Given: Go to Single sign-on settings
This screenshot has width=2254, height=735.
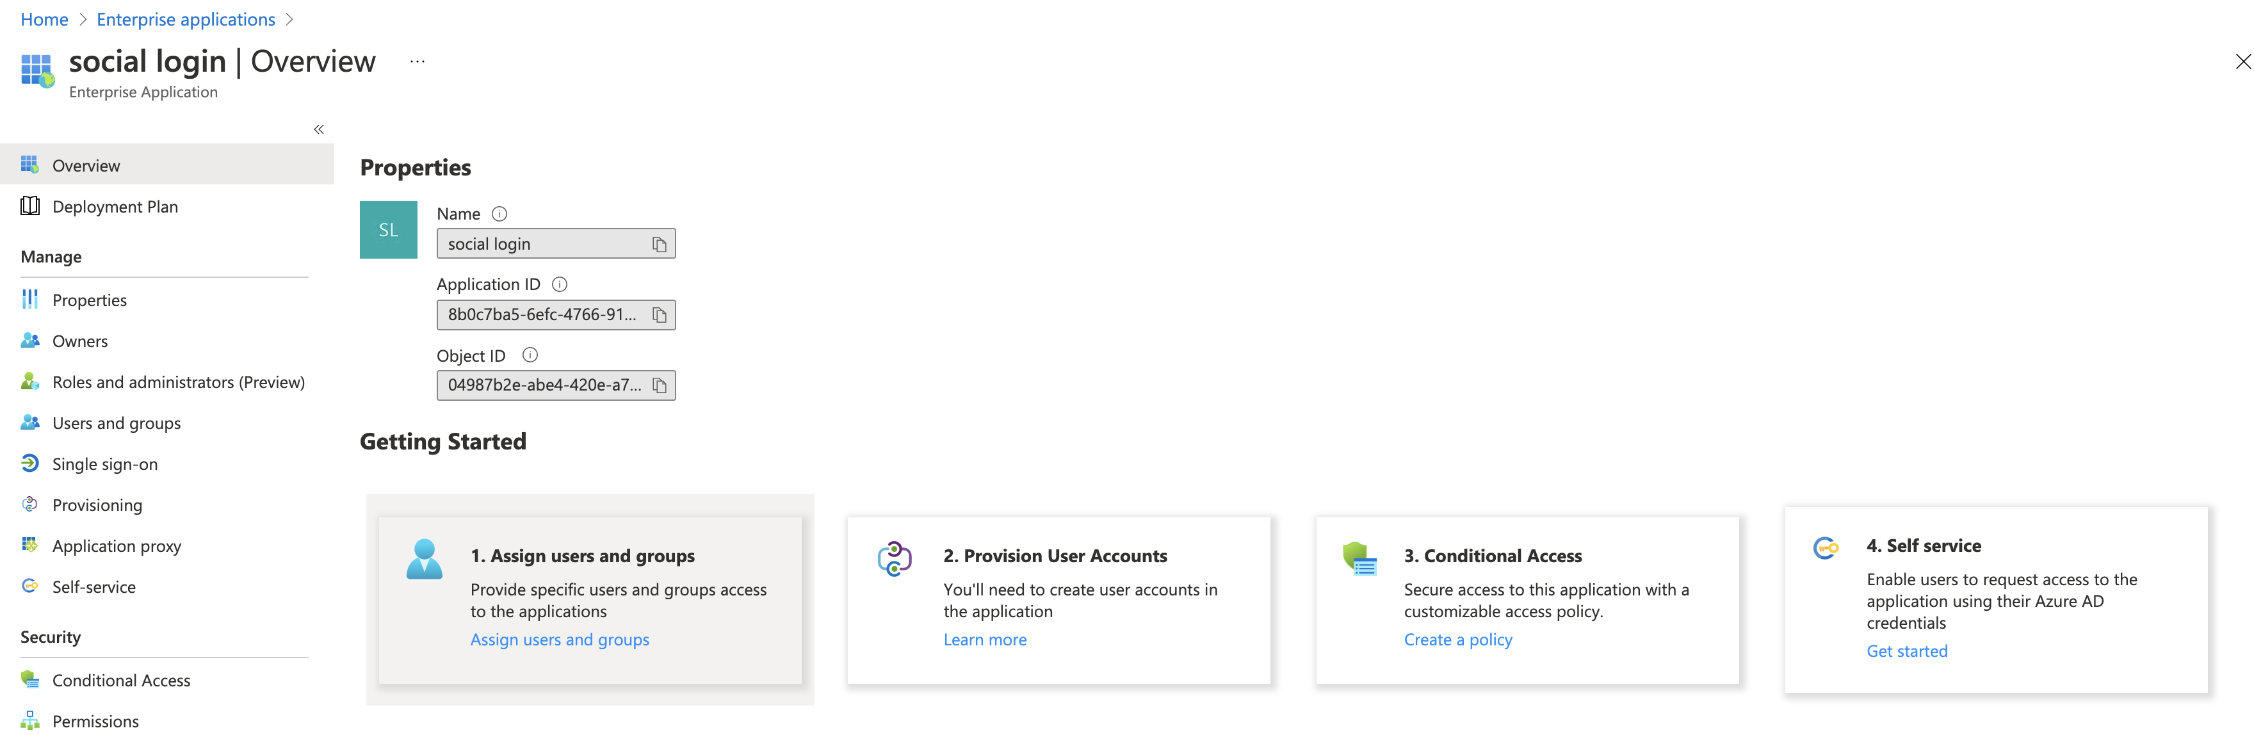Looking at the screenshot, I should click(105, 464).
